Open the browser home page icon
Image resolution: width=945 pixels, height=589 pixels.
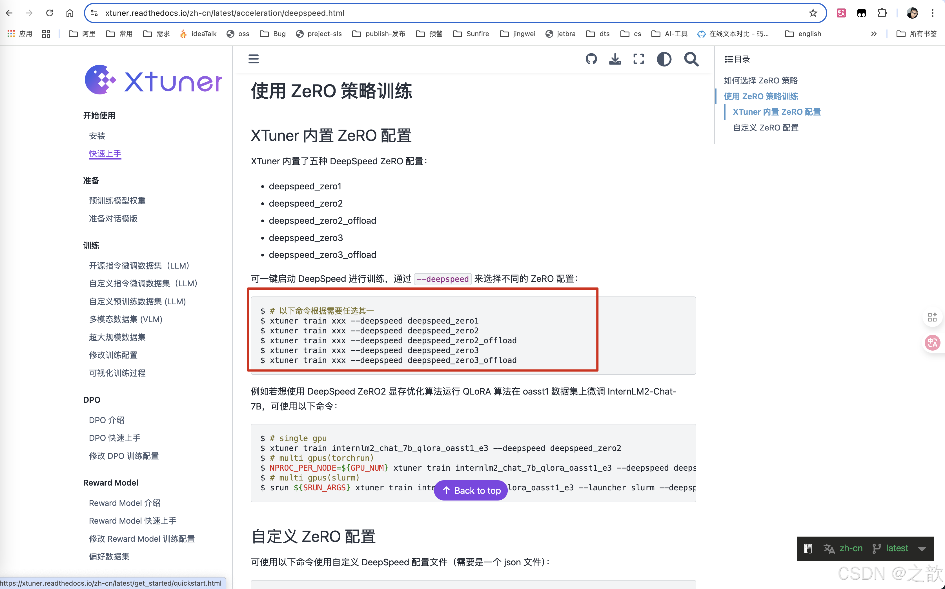click(70, 13)
